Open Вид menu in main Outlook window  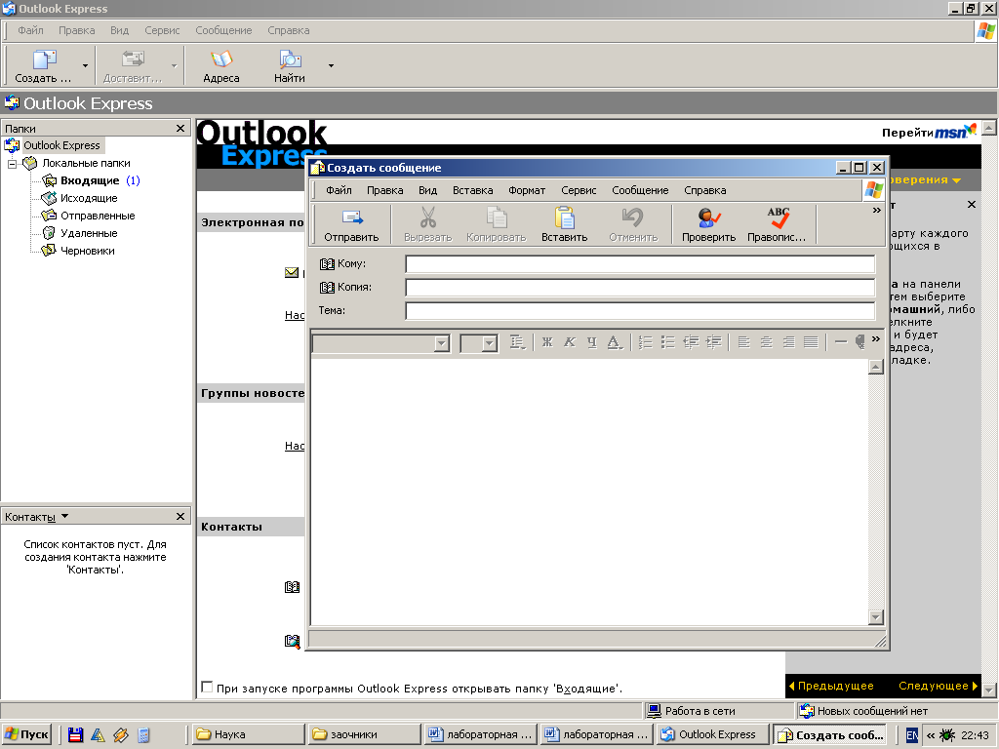coord(119,30)
